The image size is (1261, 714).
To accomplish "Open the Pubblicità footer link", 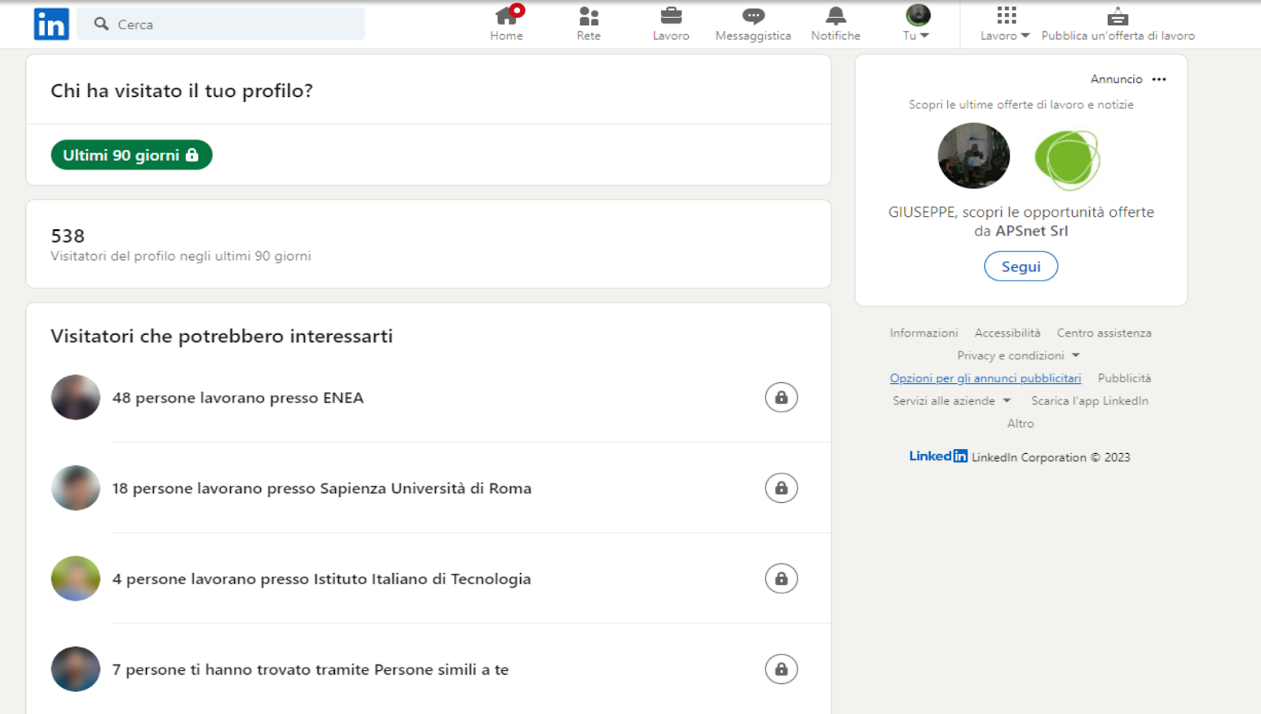I will (1124, 378).
